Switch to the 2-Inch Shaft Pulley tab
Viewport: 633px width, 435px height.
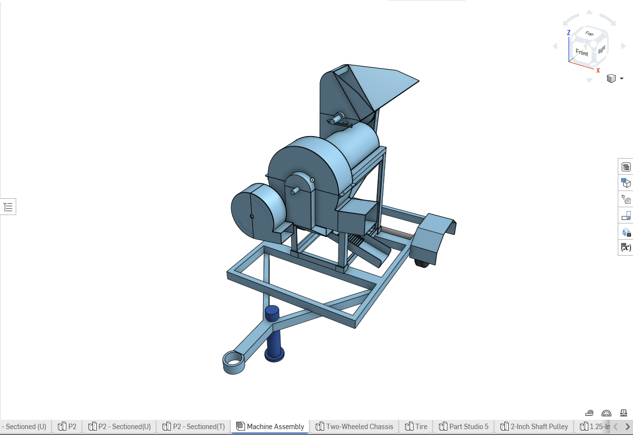534,426
